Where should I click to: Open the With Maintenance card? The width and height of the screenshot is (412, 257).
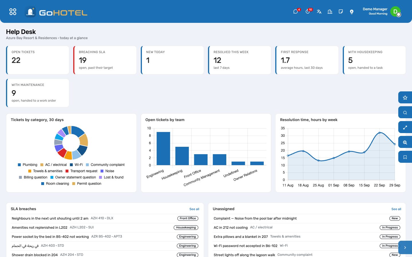coord(38,93)
